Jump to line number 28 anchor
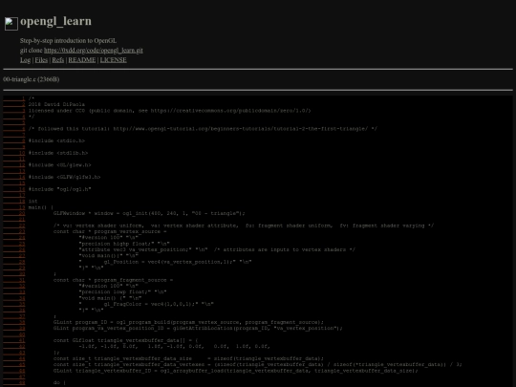 tap(14, 262)
